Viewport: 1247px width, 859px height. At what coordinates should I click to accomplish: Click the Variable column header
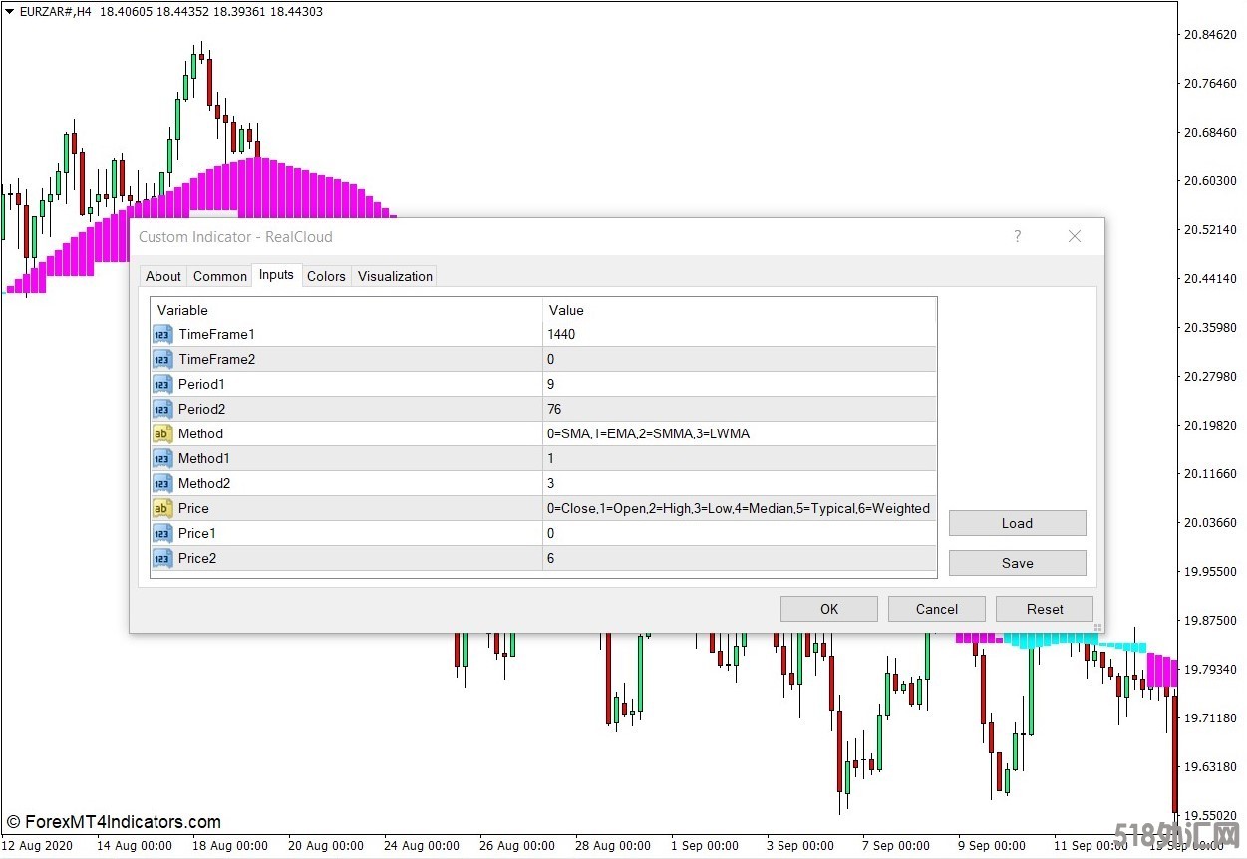point(346,310)
